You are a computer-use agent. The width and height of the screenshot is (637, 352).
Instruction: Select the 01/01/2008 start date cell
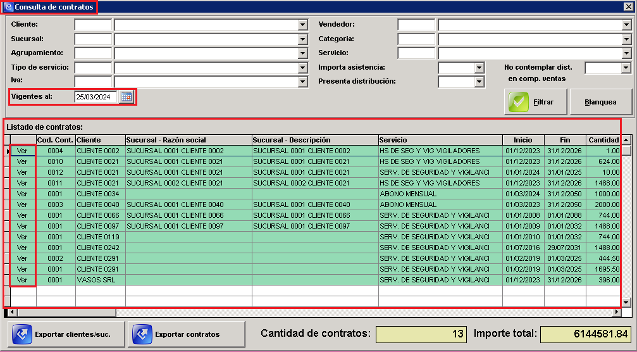[523, 215]
